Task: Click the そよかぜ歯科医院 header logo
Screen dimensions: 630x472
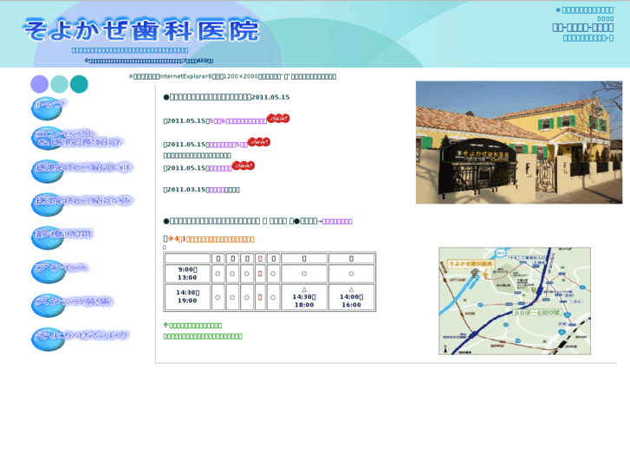Action: coord(141,30)
